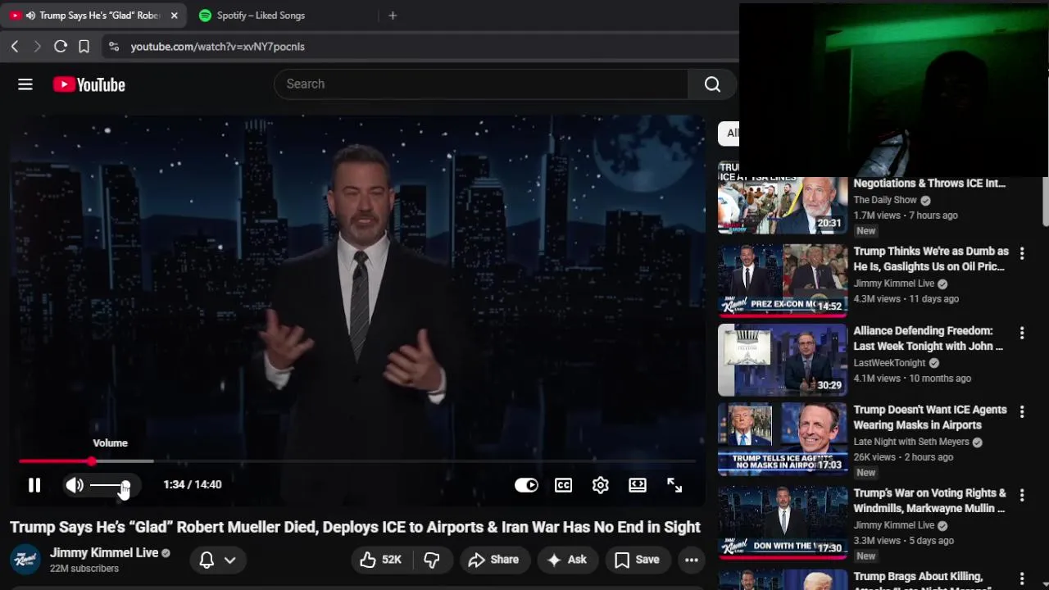Viewport: 1049px width, 590px height.
Task: Save video to playlist
Action: click(x=638, y=560)
